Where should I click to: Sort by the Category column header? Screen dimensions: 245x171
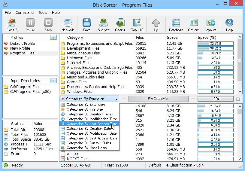click(x=100, y=38)
